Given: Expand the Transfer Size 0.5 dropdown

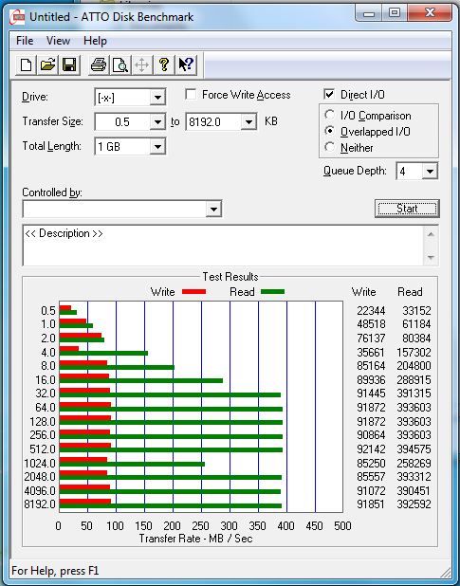Looking at the screenshot, I should (157, 121).
